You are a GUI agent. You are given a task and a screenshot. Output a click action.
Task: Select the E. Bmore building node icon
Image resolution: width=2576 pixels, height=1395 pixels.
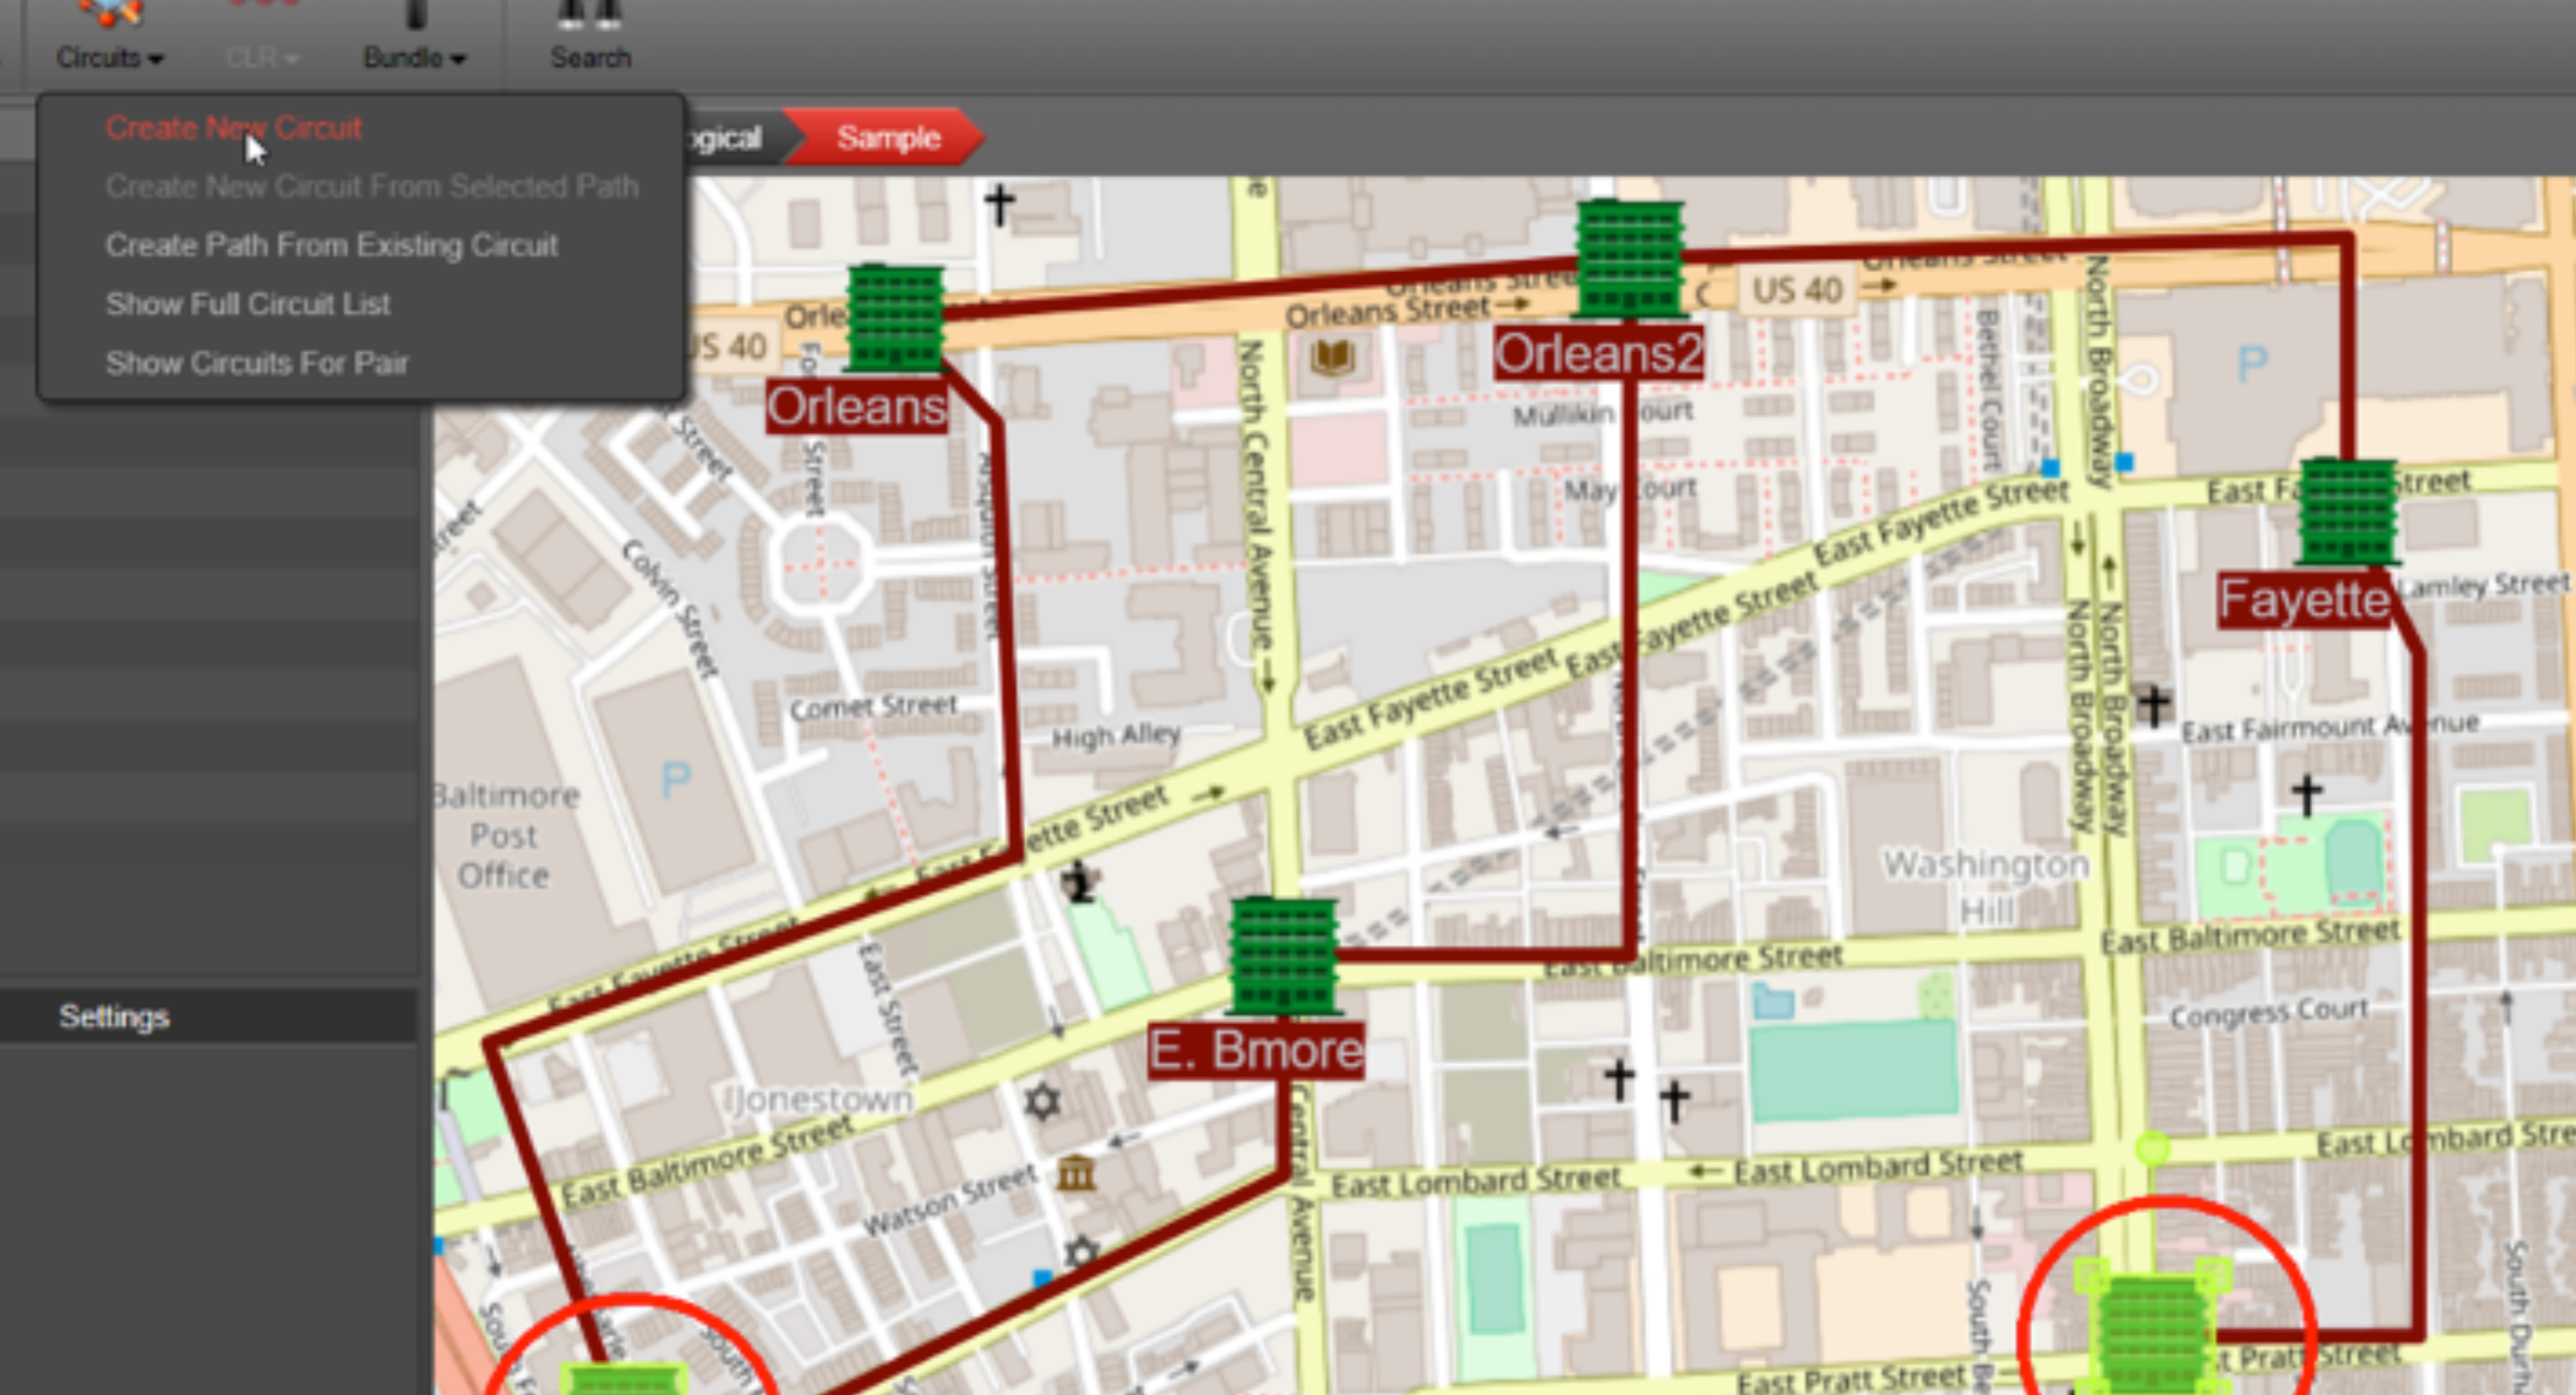(x=1283, y=956)
